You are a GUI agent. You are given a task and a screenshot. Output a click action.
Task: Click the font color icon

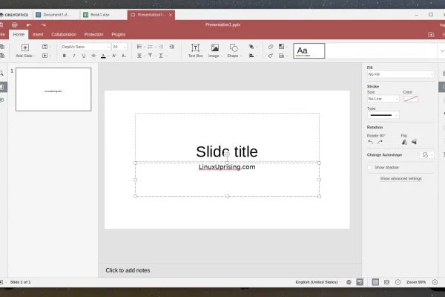[103, 56]
